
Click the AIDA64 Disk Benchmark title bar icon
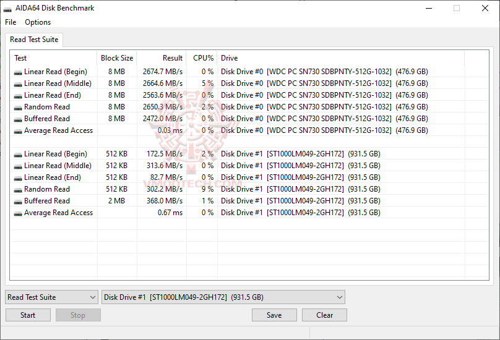click(x=7, y=9)
